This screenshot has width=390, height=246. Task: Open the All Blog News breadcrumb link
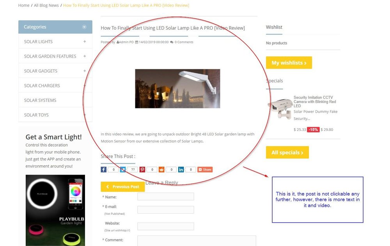(46, 5)
